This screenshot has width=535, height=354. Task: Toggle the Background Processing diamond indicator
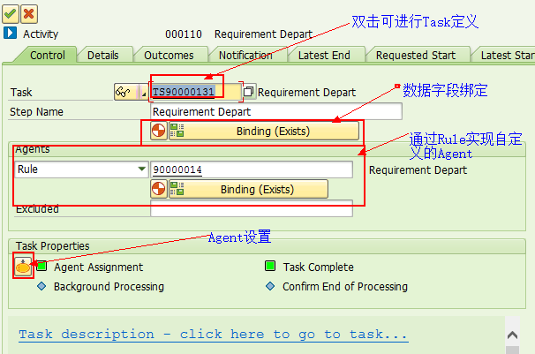click(41, 286)
